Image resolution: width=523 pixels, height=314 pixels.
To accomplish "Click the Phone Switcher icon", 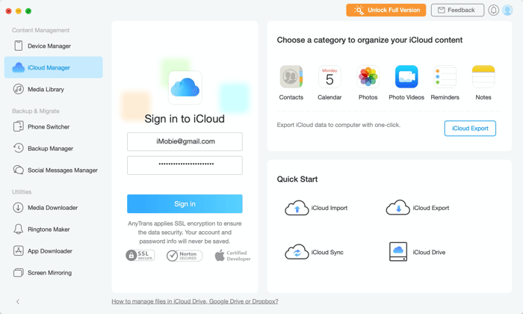I will click(x=19, y=127).
